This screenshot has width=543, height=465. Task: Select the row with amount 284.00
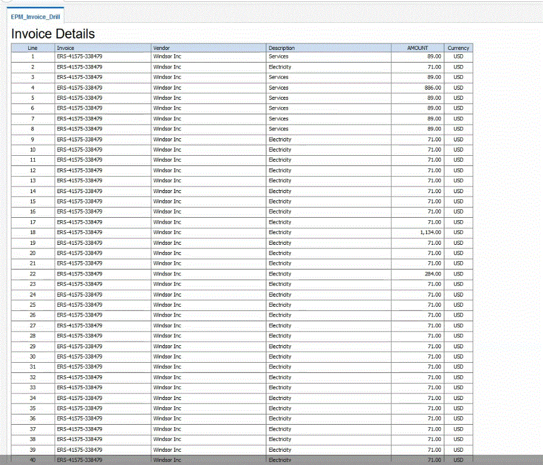pos(241,274)
